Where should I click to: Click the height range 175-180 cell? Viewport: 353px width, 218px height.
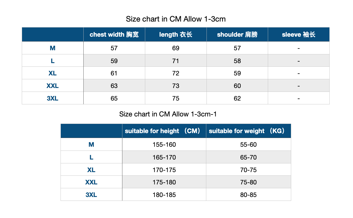(164, 182)
